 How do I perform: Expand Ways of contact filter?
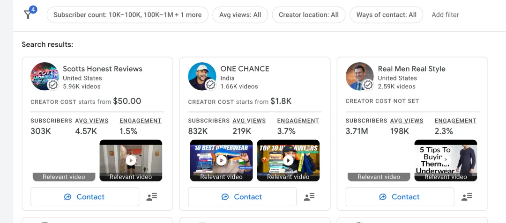coord(386,14)
